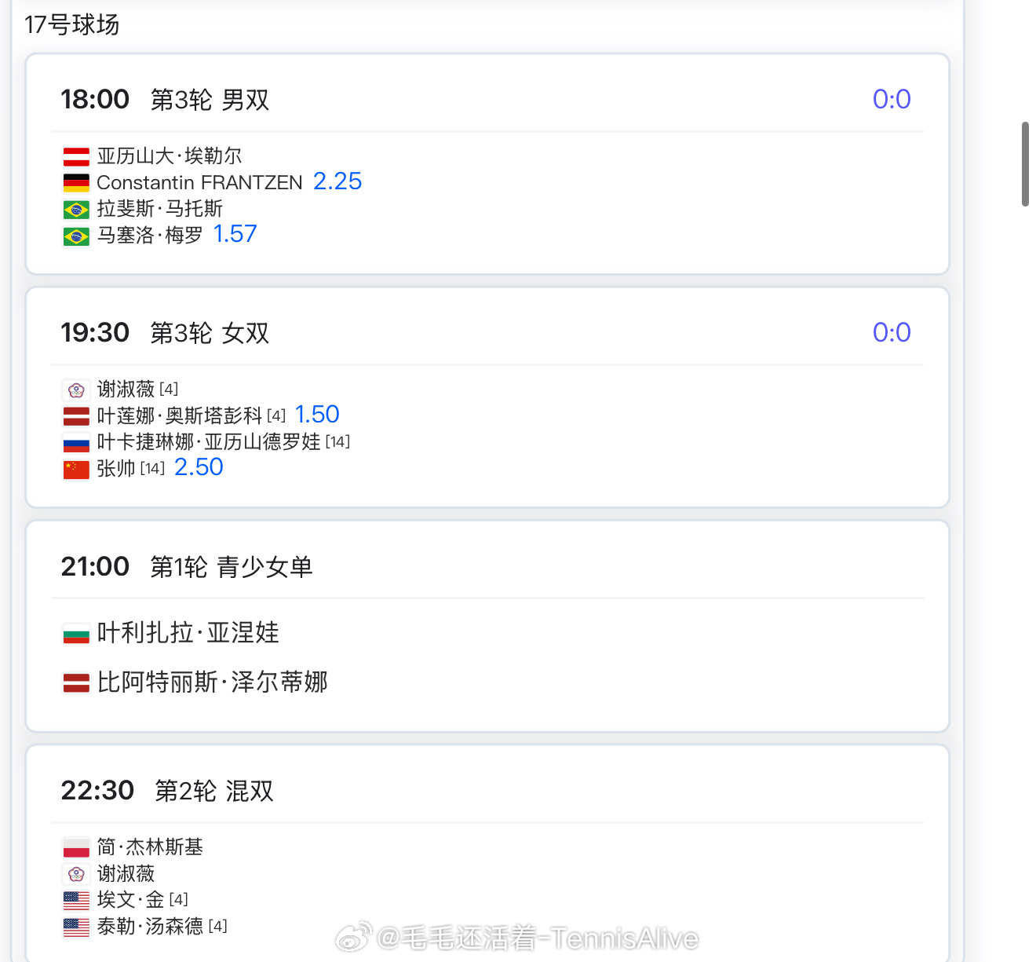Click Polish flag beside 简·杰林斯基

[76, 848]
